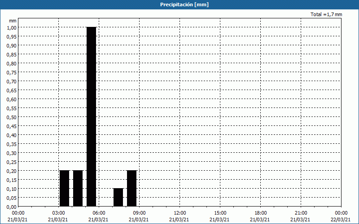Click the '22/03/21' date label
359x224 pixels.
click(341, 220)
